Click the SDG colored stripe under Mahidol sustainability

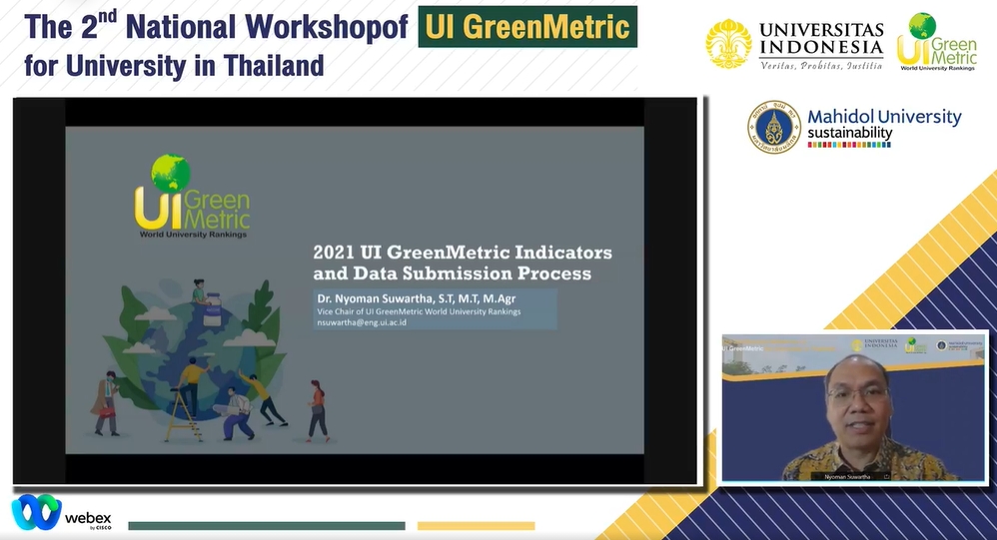coord(848,144)
